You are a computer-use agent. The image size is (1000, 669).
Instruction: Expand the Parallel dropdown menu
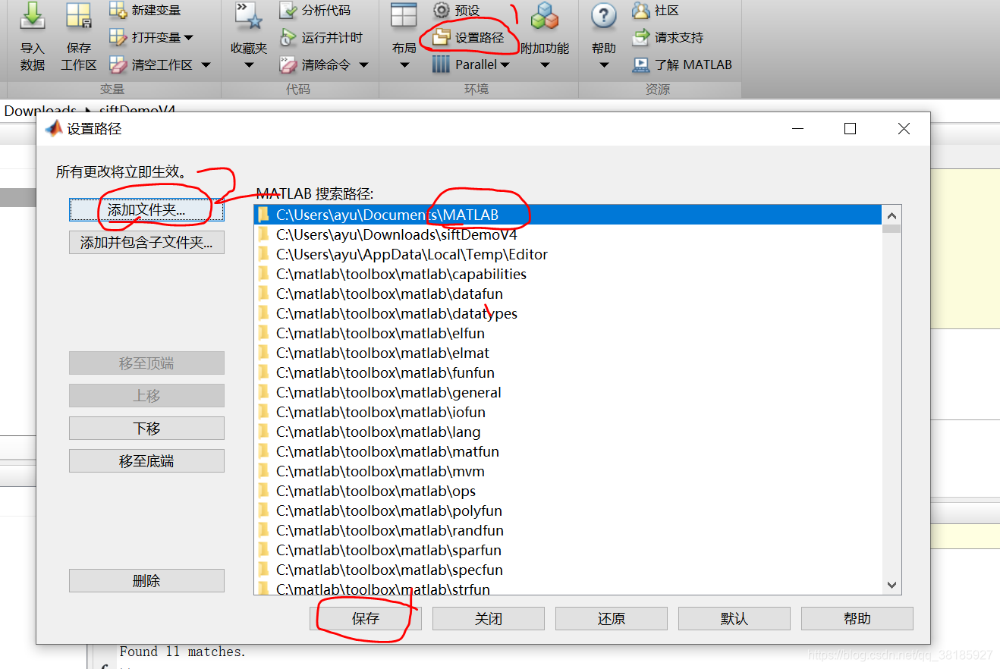coord(505,64)
